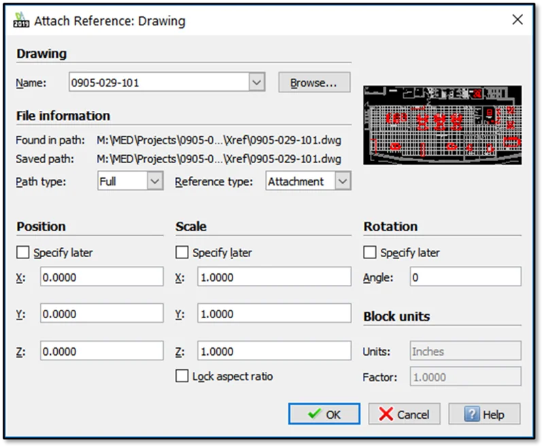
Task: Click the Browse button
Action: [x=314, y=83]
